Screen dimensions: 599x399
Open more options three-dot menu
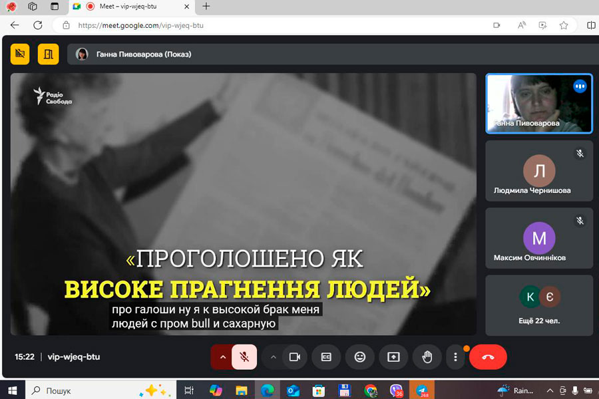pyautogui.click(x=455, y=357)
